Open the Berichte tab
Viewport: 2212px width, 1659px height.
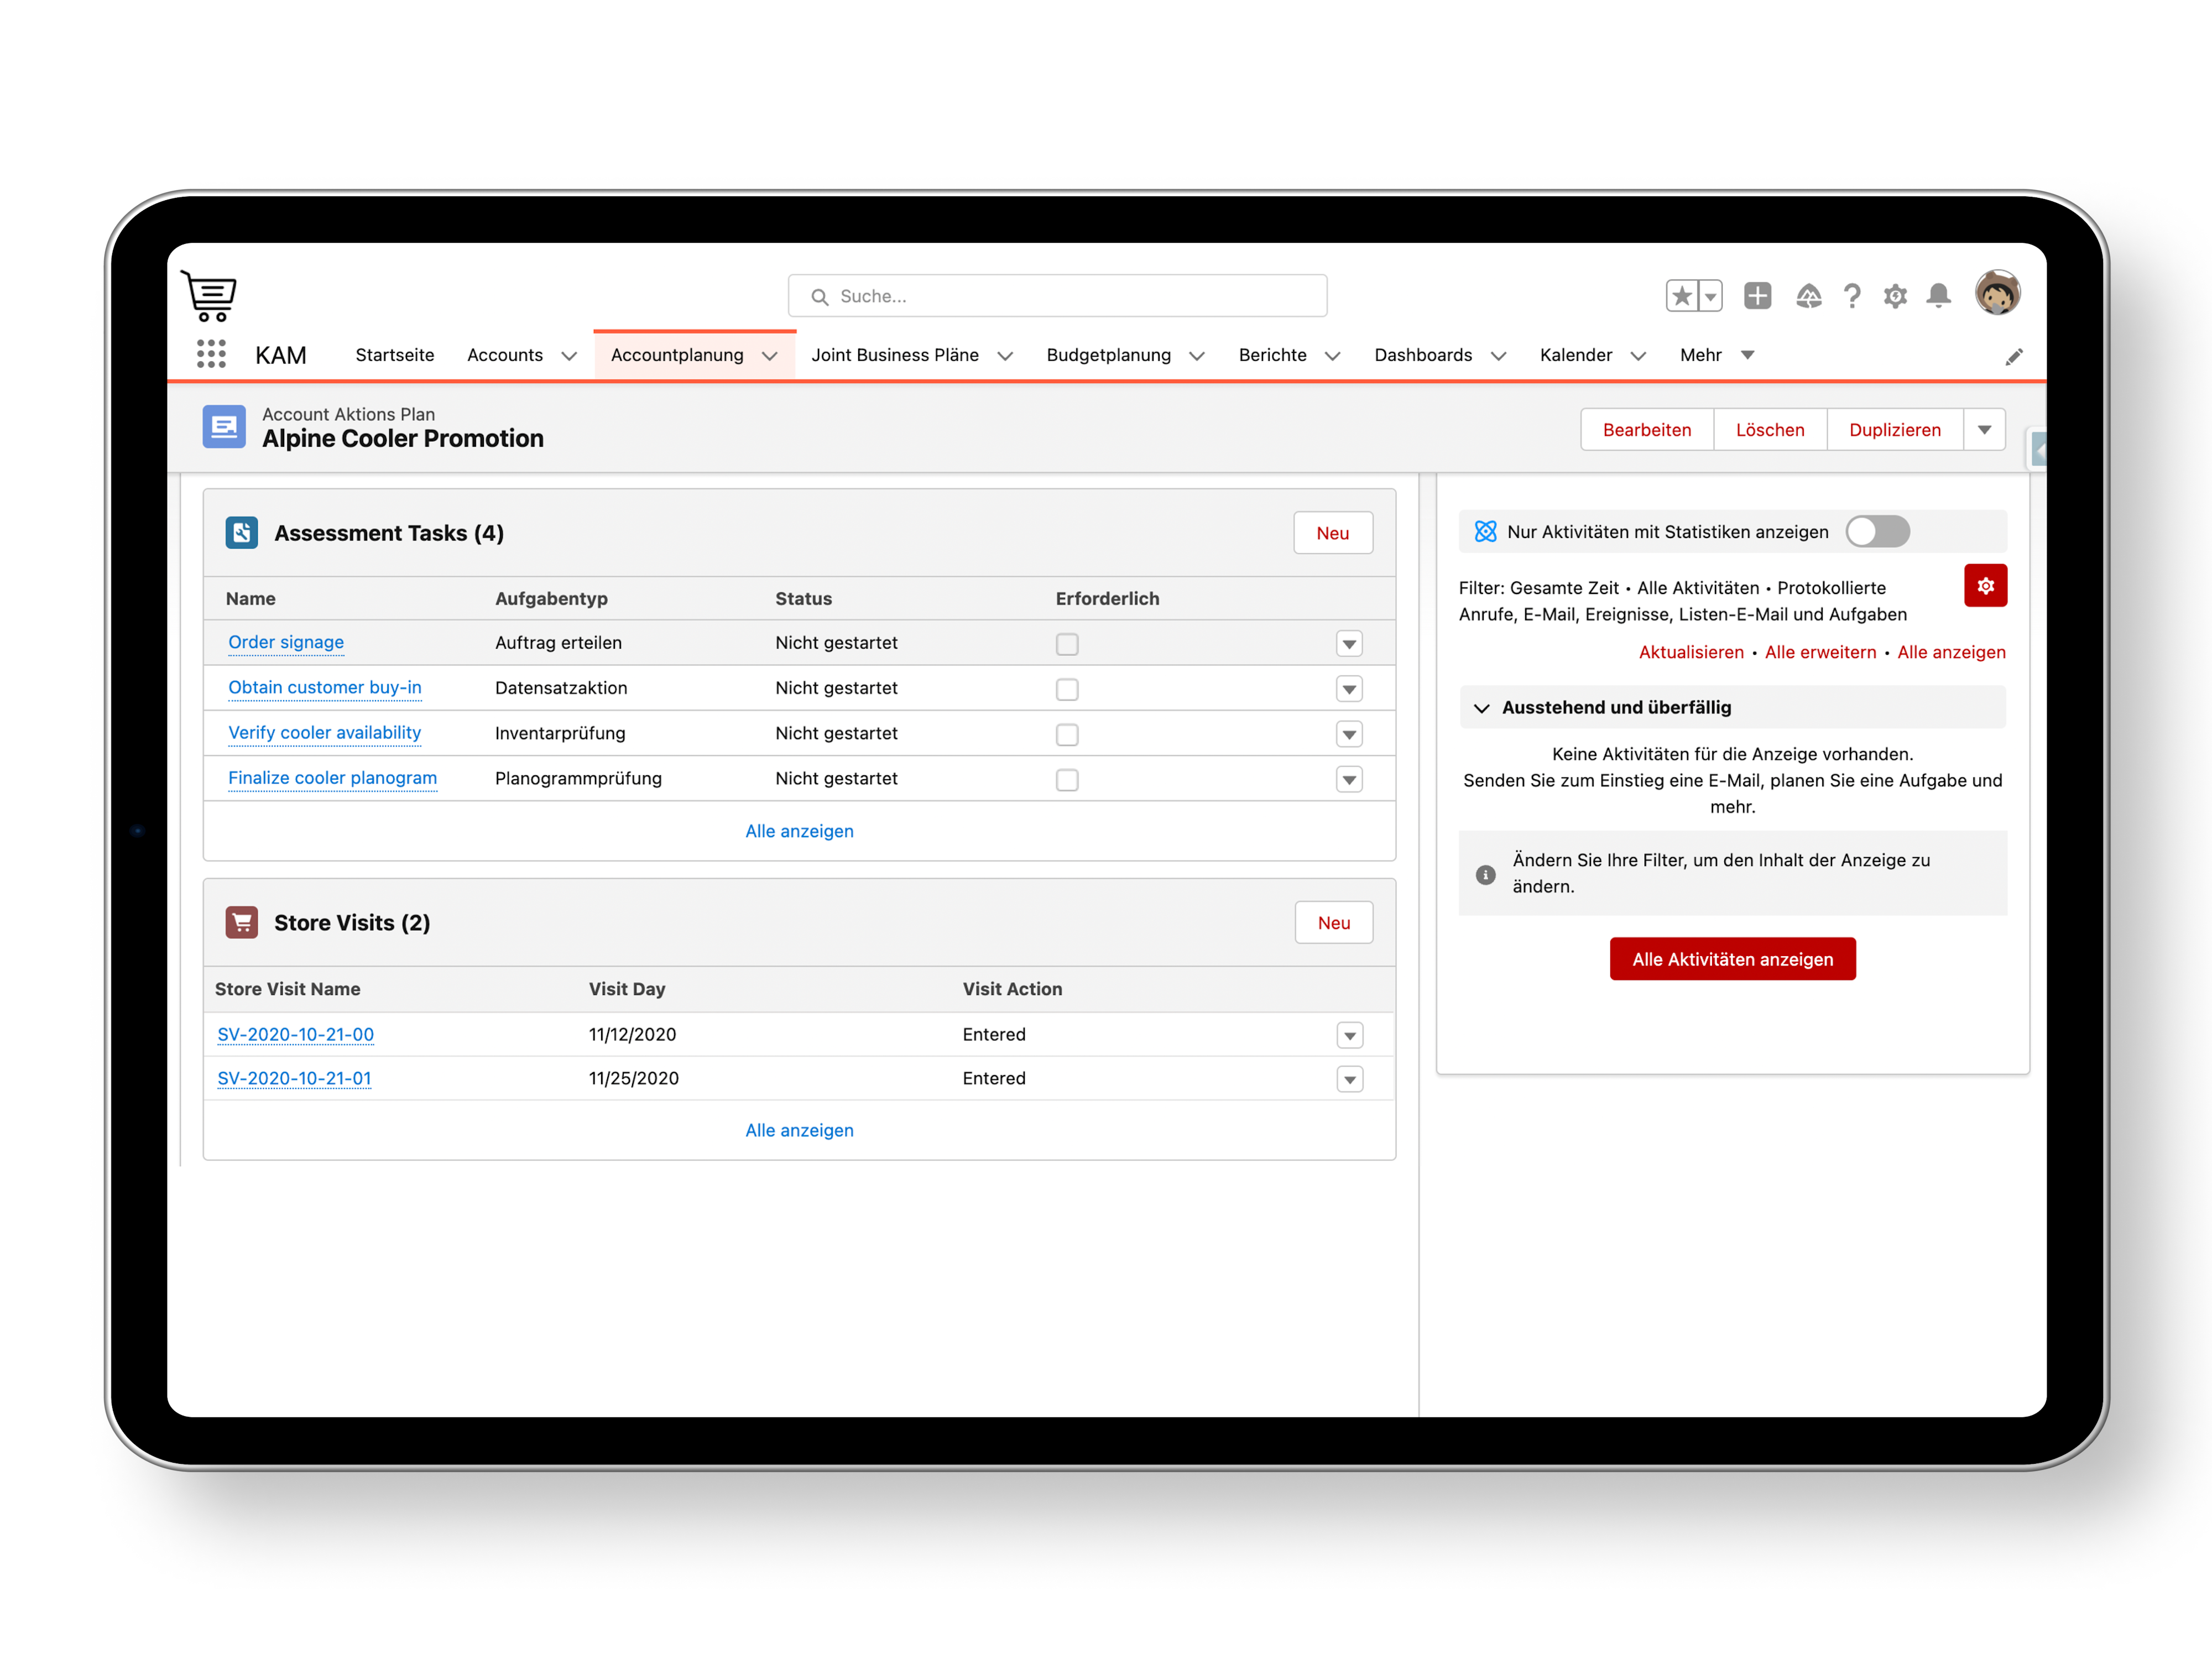click(x=1272, y=355)
